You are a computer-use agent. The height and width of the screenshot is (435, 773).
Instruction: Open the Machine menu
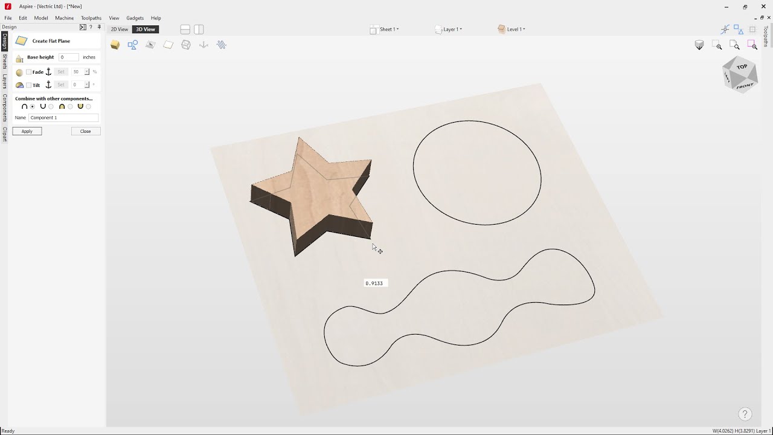(65, 18)
